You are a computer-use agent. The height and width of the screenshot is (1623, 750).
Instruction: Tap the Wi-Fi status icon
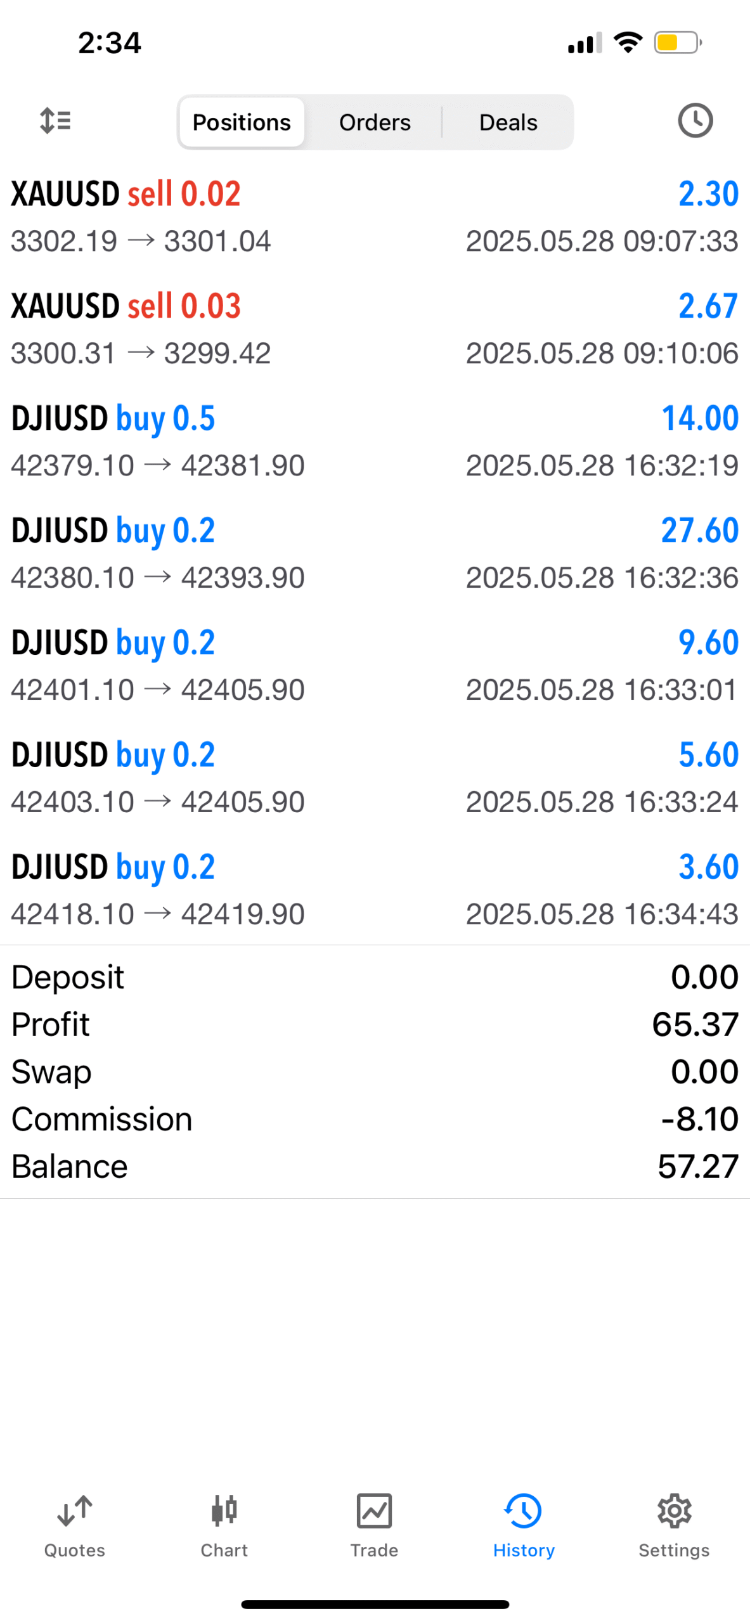[x=628, y=42]
